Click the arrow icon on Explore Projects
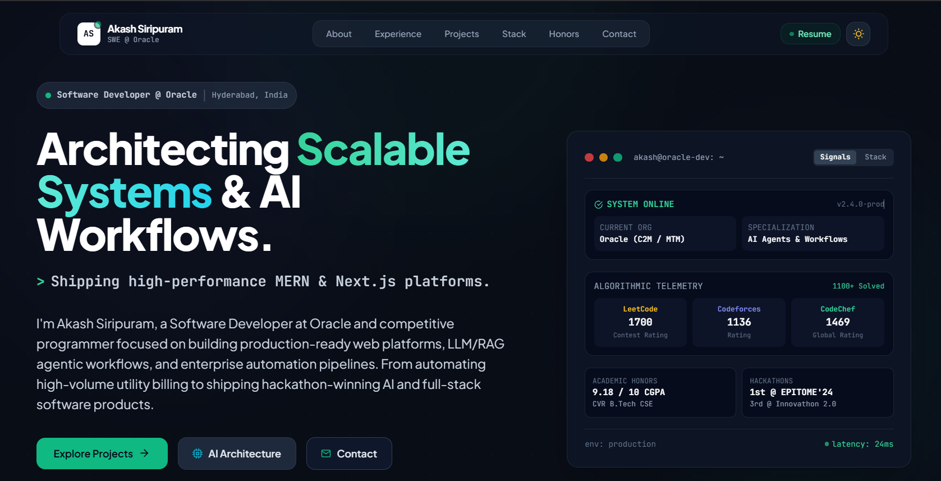941x481 pixels. pos(145,453)
